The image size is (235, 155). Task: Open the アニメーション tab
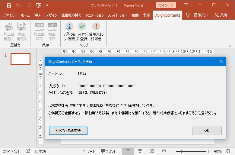tap(94, 15)
